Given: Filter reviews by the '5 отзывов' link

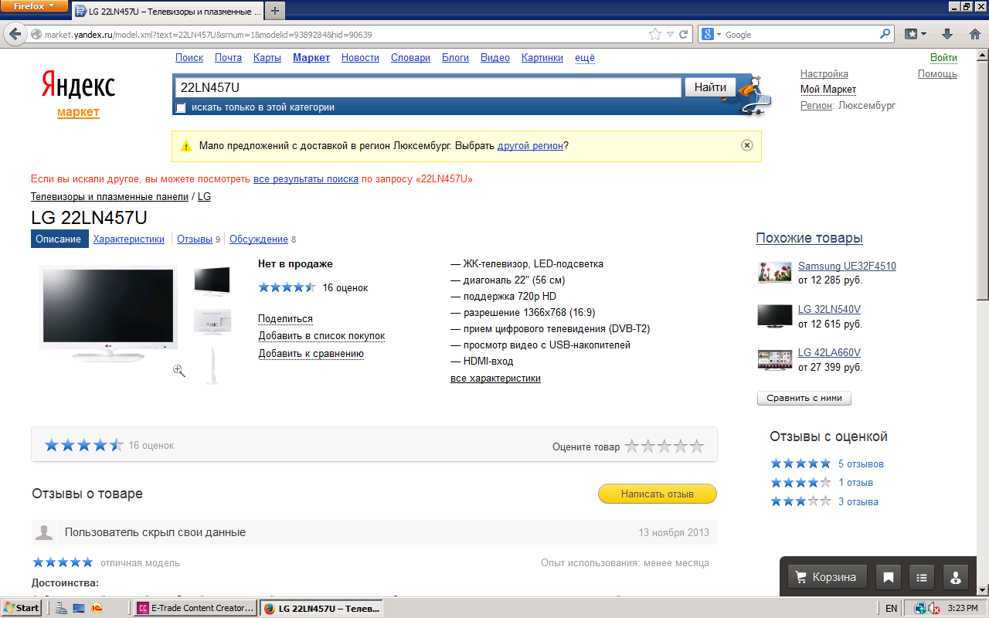Looking at the screenshot, I should click(861, 464).
